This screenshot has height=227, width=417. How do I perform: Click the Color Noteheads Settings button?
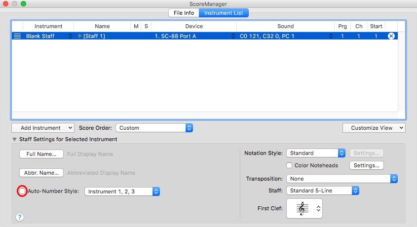tap(366, 165)
